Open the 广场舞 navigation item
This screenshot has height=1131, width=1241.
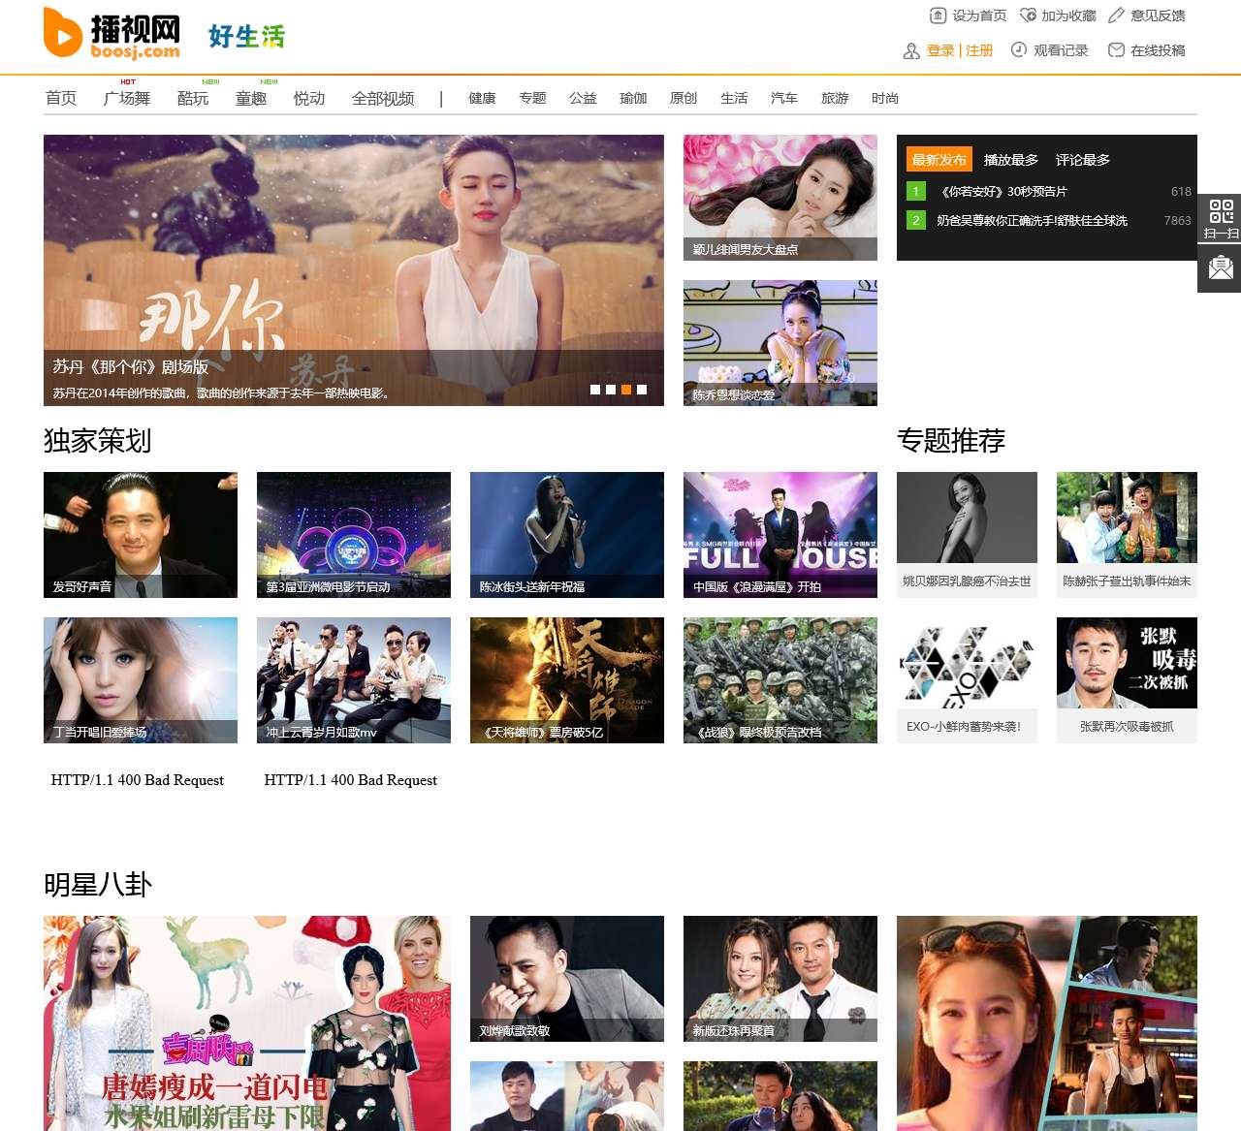tap(127, 98)
